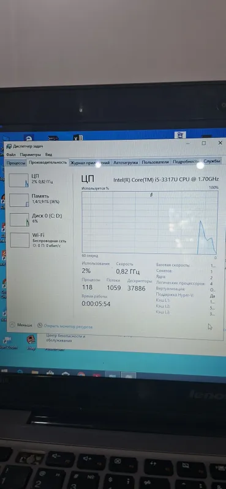Open the Microsoft Store taskbar icon

click(50, 373)
